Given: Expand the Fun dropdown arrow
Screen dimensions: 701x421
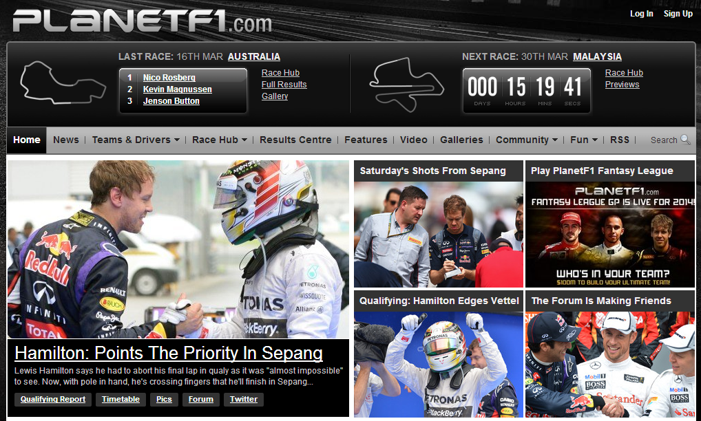Looking at the screenshot, I should click(x=594, y=140).
